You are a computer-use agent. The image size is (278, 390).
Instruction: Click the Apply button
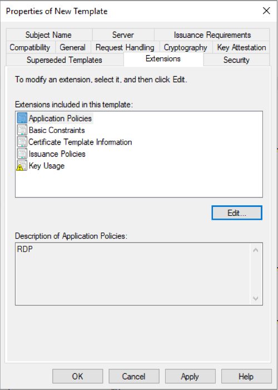tap(190, 376)
